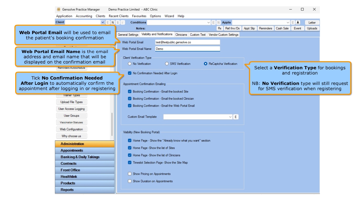
Task: Click the download arrow icon beside Appts
Action: coord(298,23)
